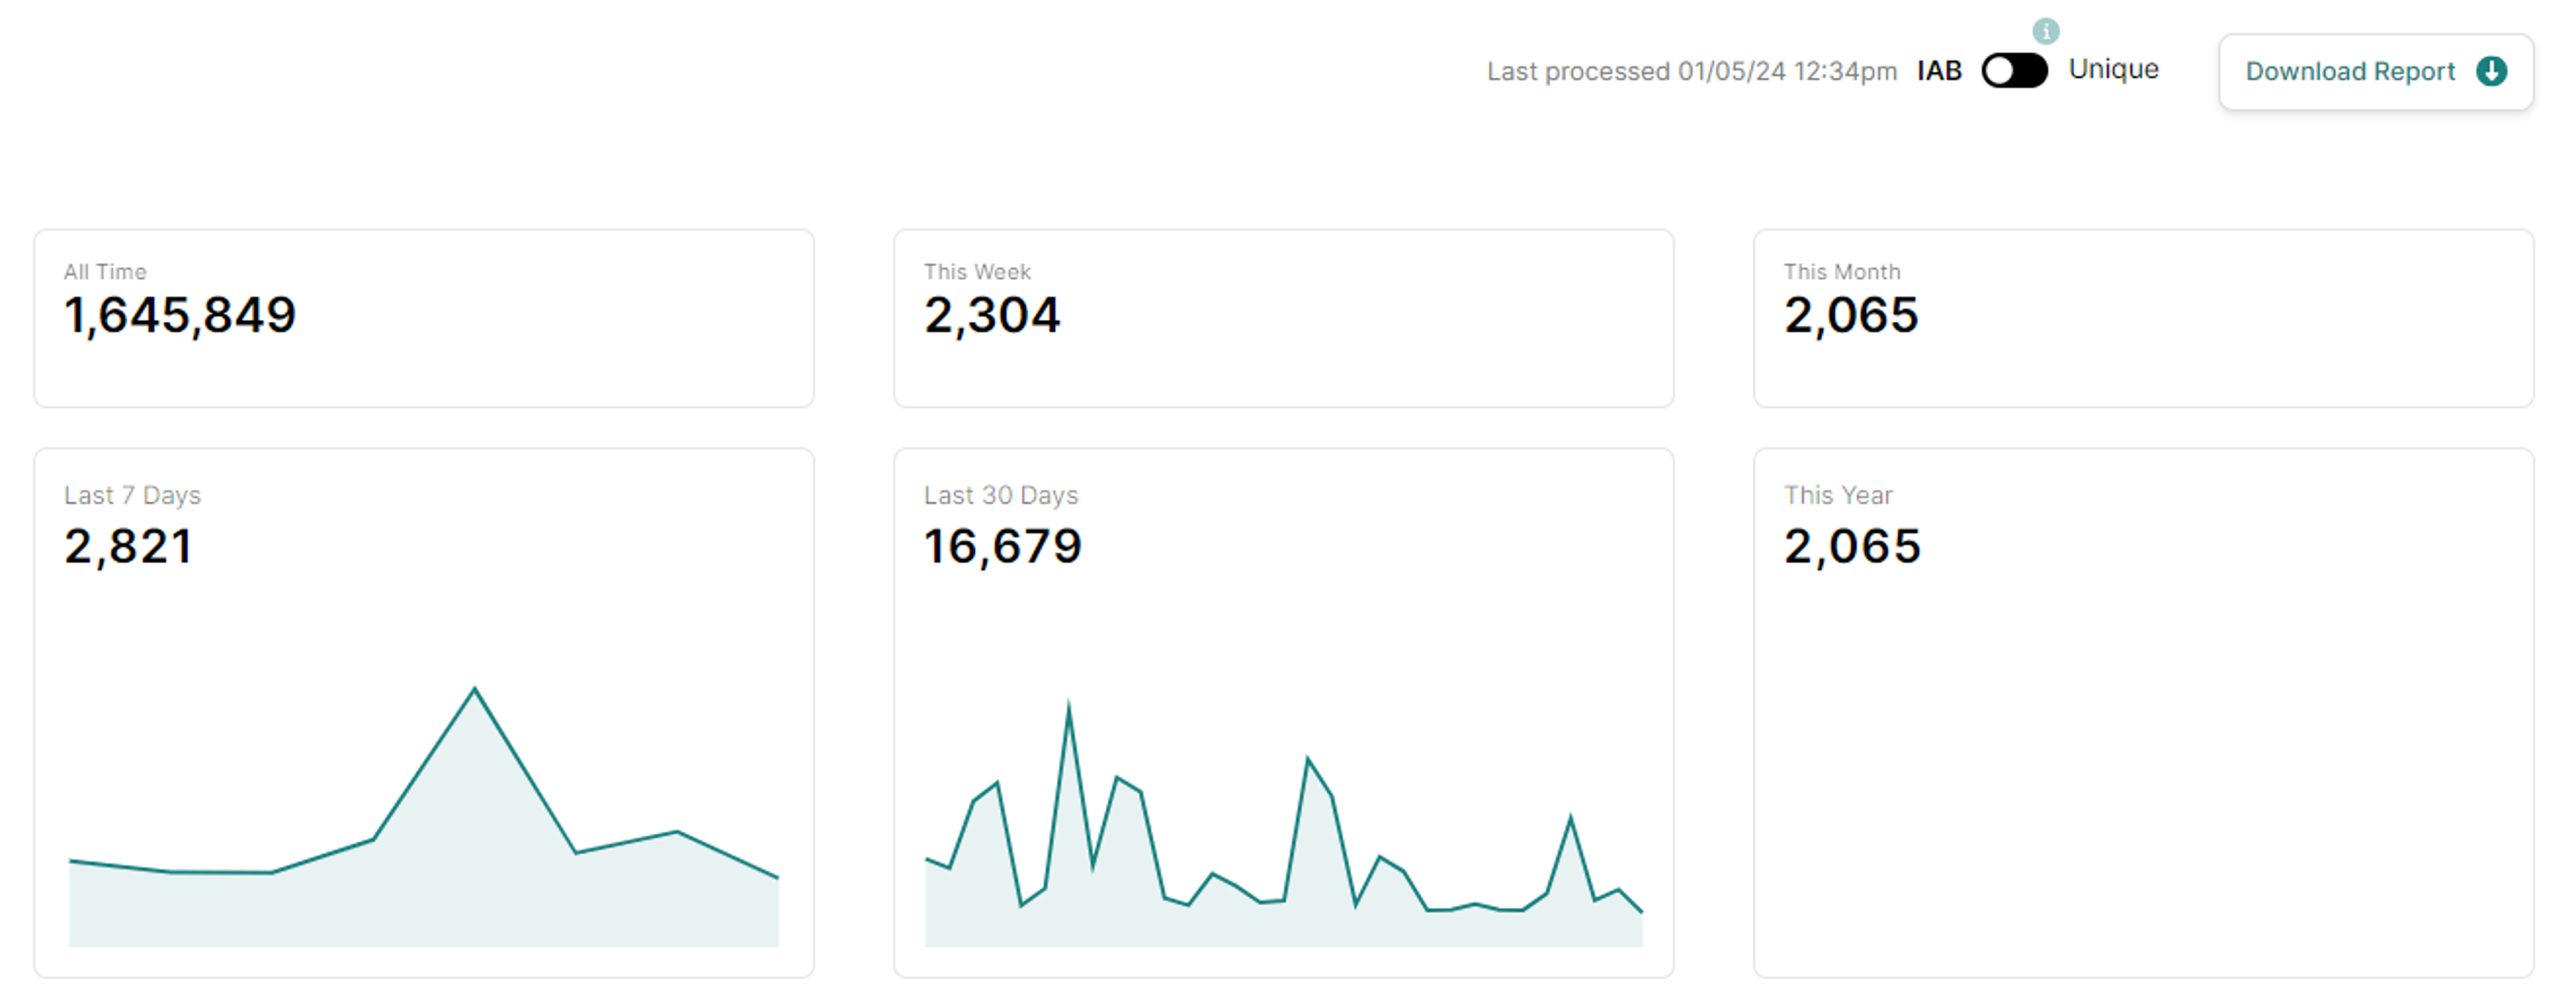Click the All Time stats card
This screenshot has height=1008, width=2576.
[424, 317]
